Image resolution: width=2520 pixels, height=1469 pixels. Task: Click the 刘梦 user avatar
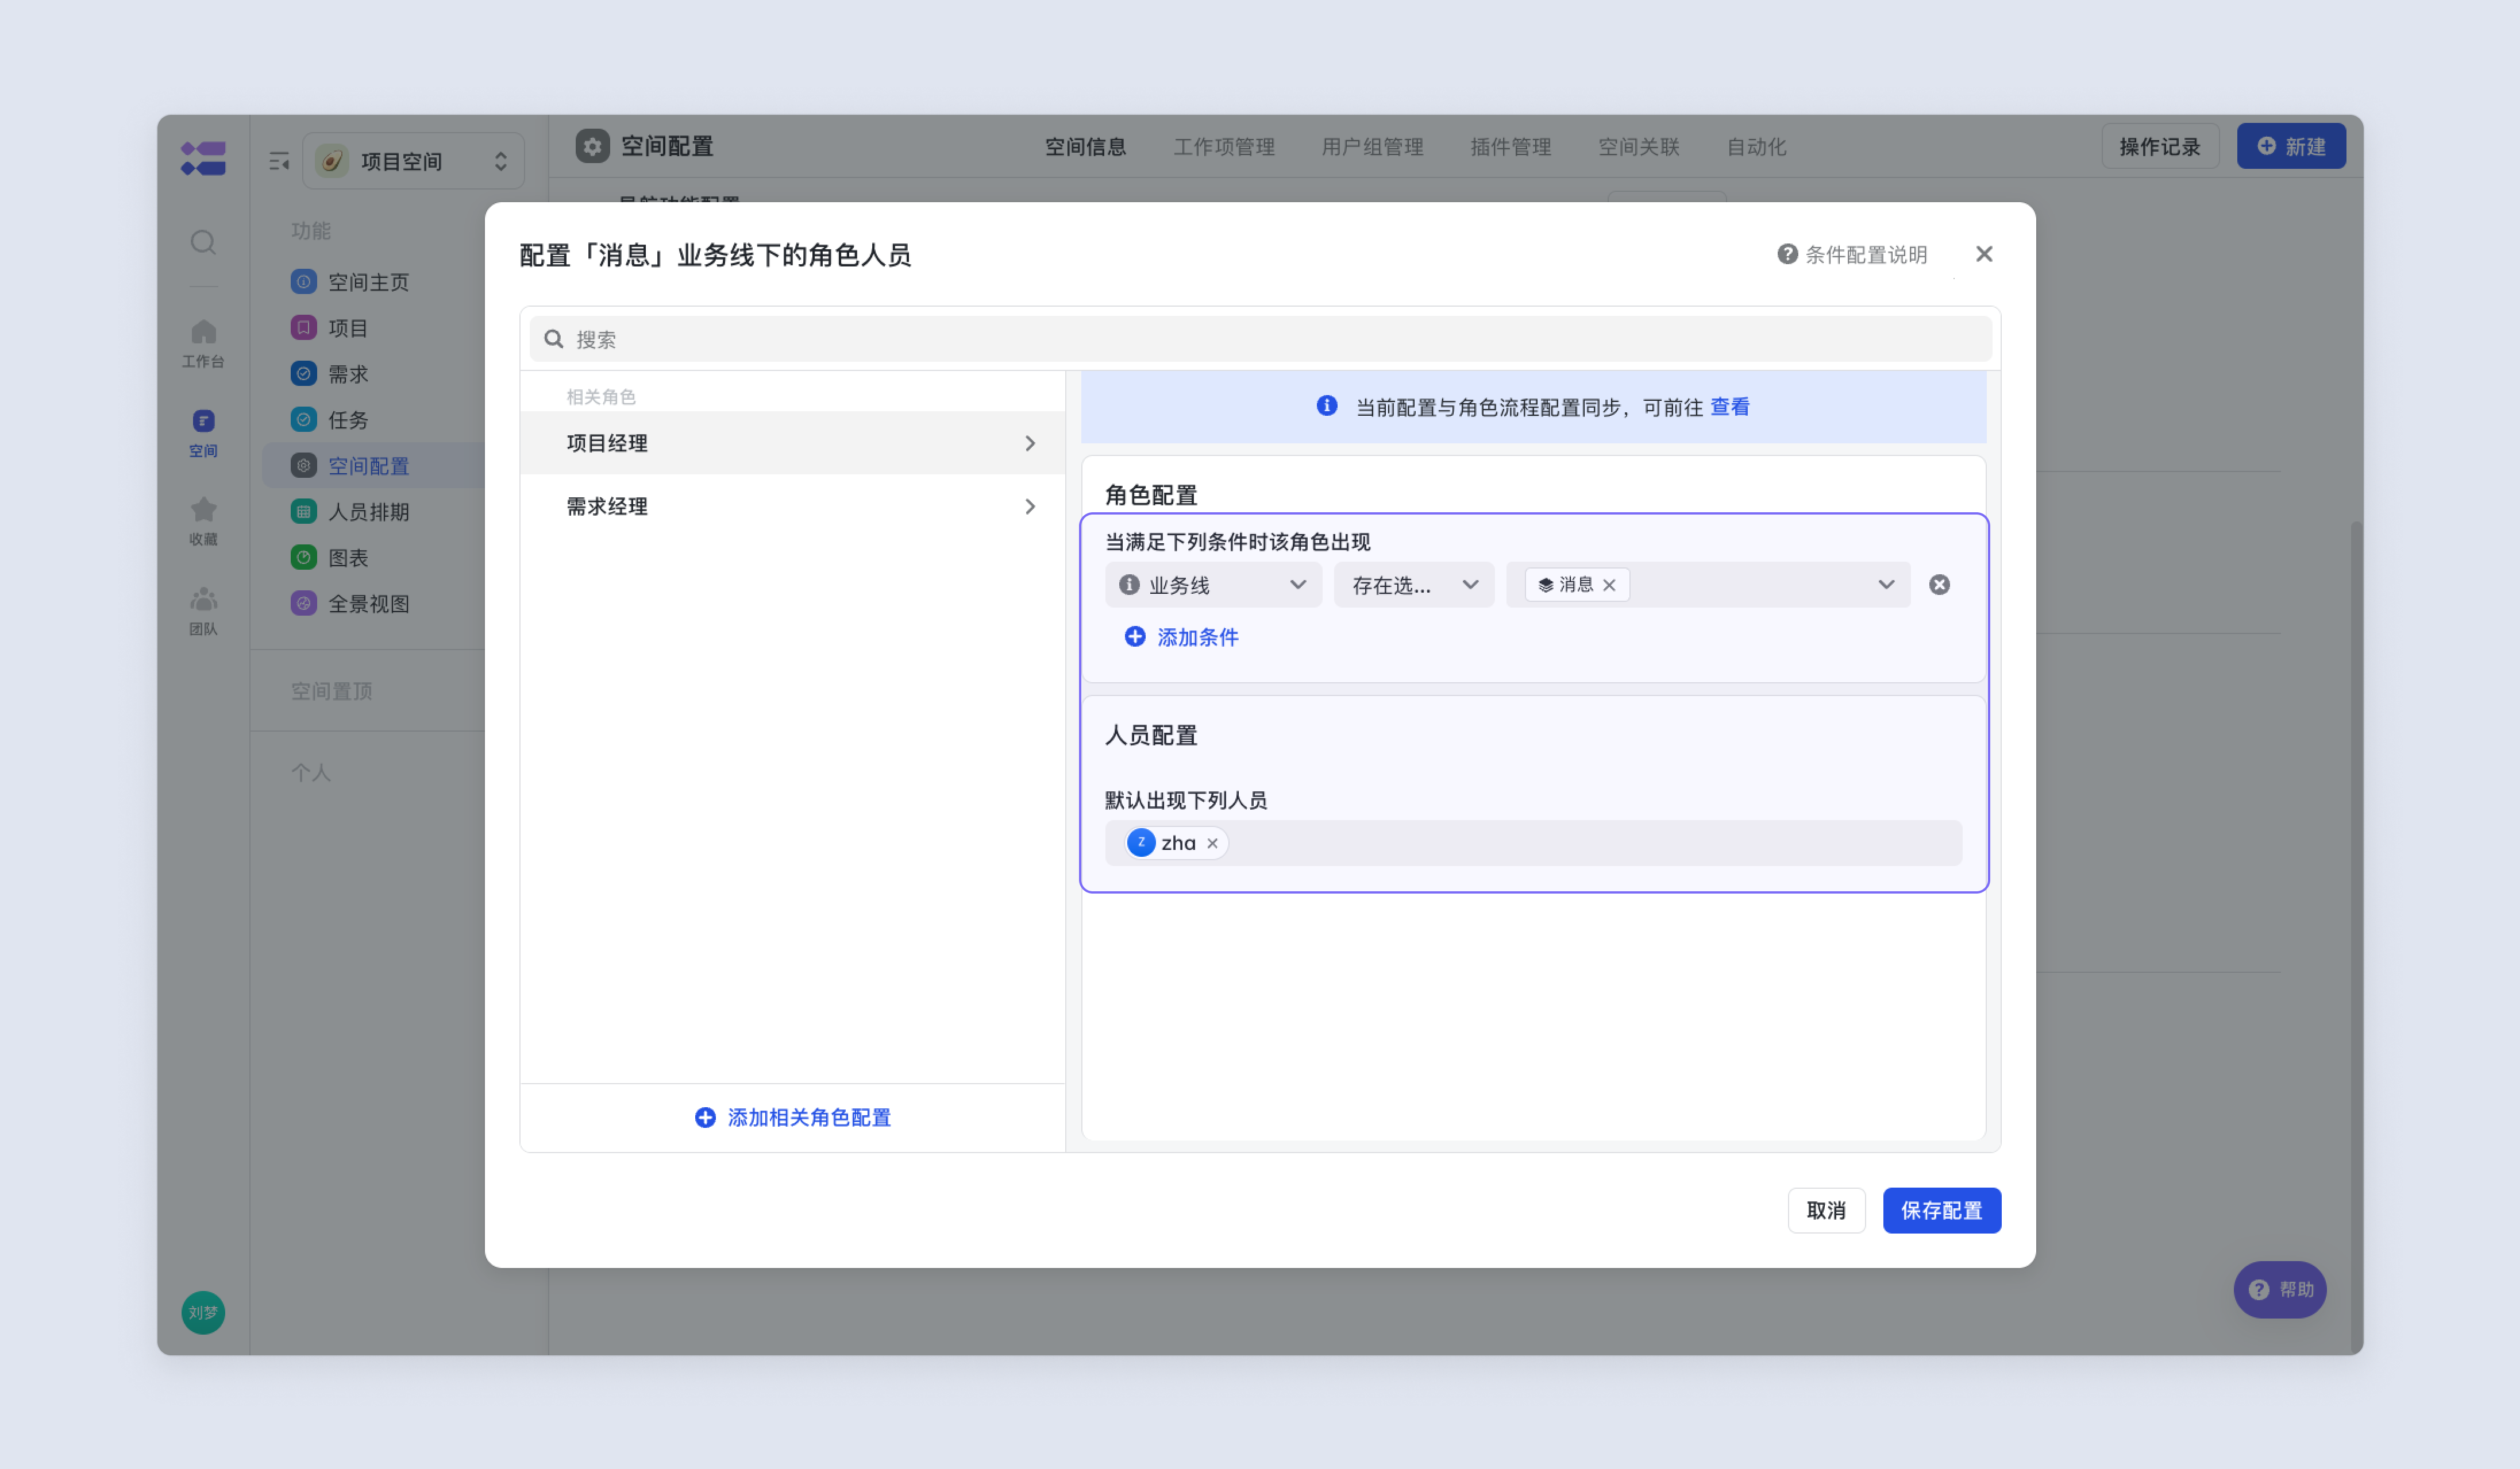(x=203, y=1312)
